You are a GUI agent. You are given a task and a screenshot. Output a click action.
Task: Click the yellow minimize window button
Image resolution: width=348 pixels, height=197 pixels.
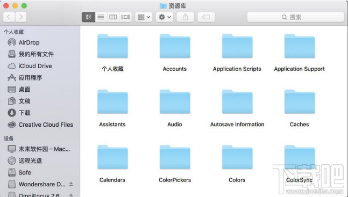click(15, 6)
